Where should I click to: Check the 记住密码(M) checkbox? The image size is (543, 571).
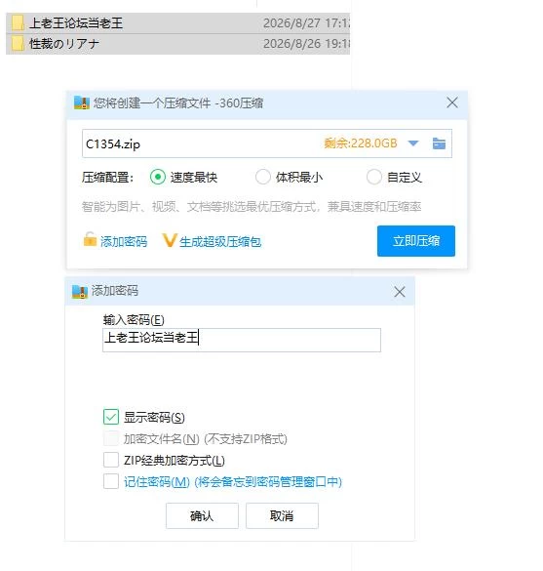(x=111, y=481)
